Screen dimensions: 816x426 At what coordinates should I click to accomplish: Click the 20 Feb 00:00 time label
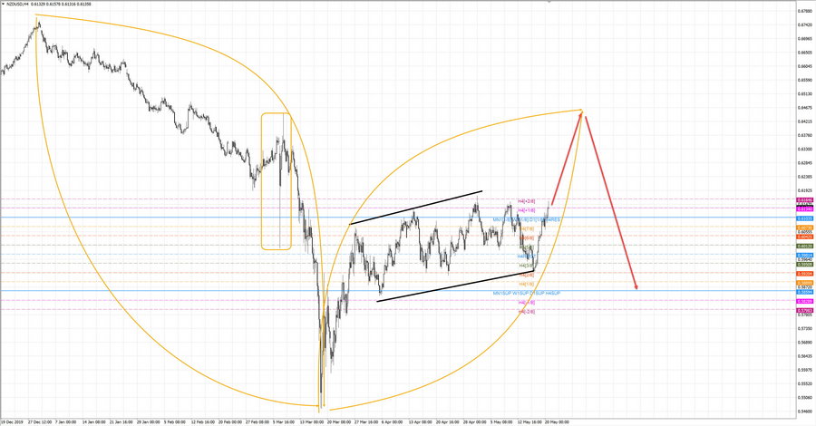pos(230,422)
